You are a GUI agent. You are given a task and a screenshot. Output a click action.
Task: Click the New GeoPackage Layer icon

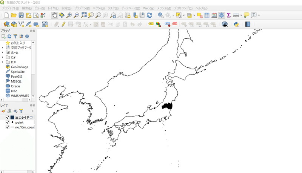(x=14, y=24)
